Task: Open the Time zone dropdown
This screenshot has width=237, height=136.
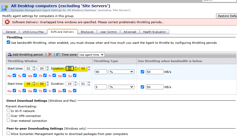Action: click(x=91, y=55)
